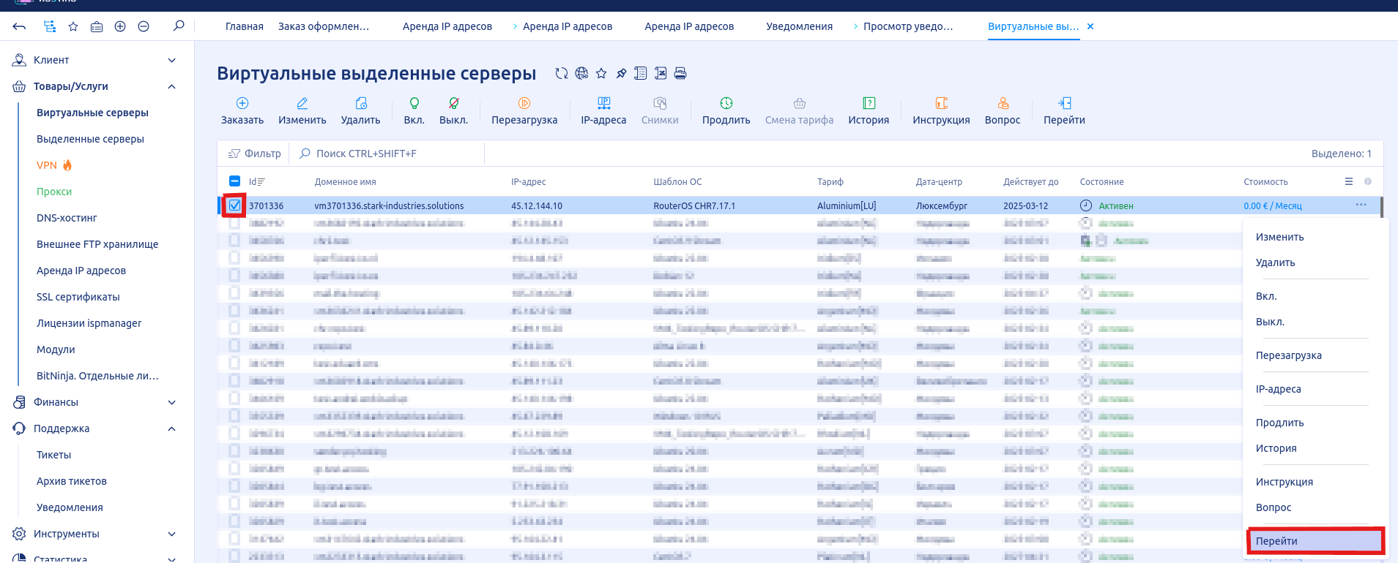1398x563 pixels.
Task: Click Продлить in the toolbar
Action: (726, 111)
